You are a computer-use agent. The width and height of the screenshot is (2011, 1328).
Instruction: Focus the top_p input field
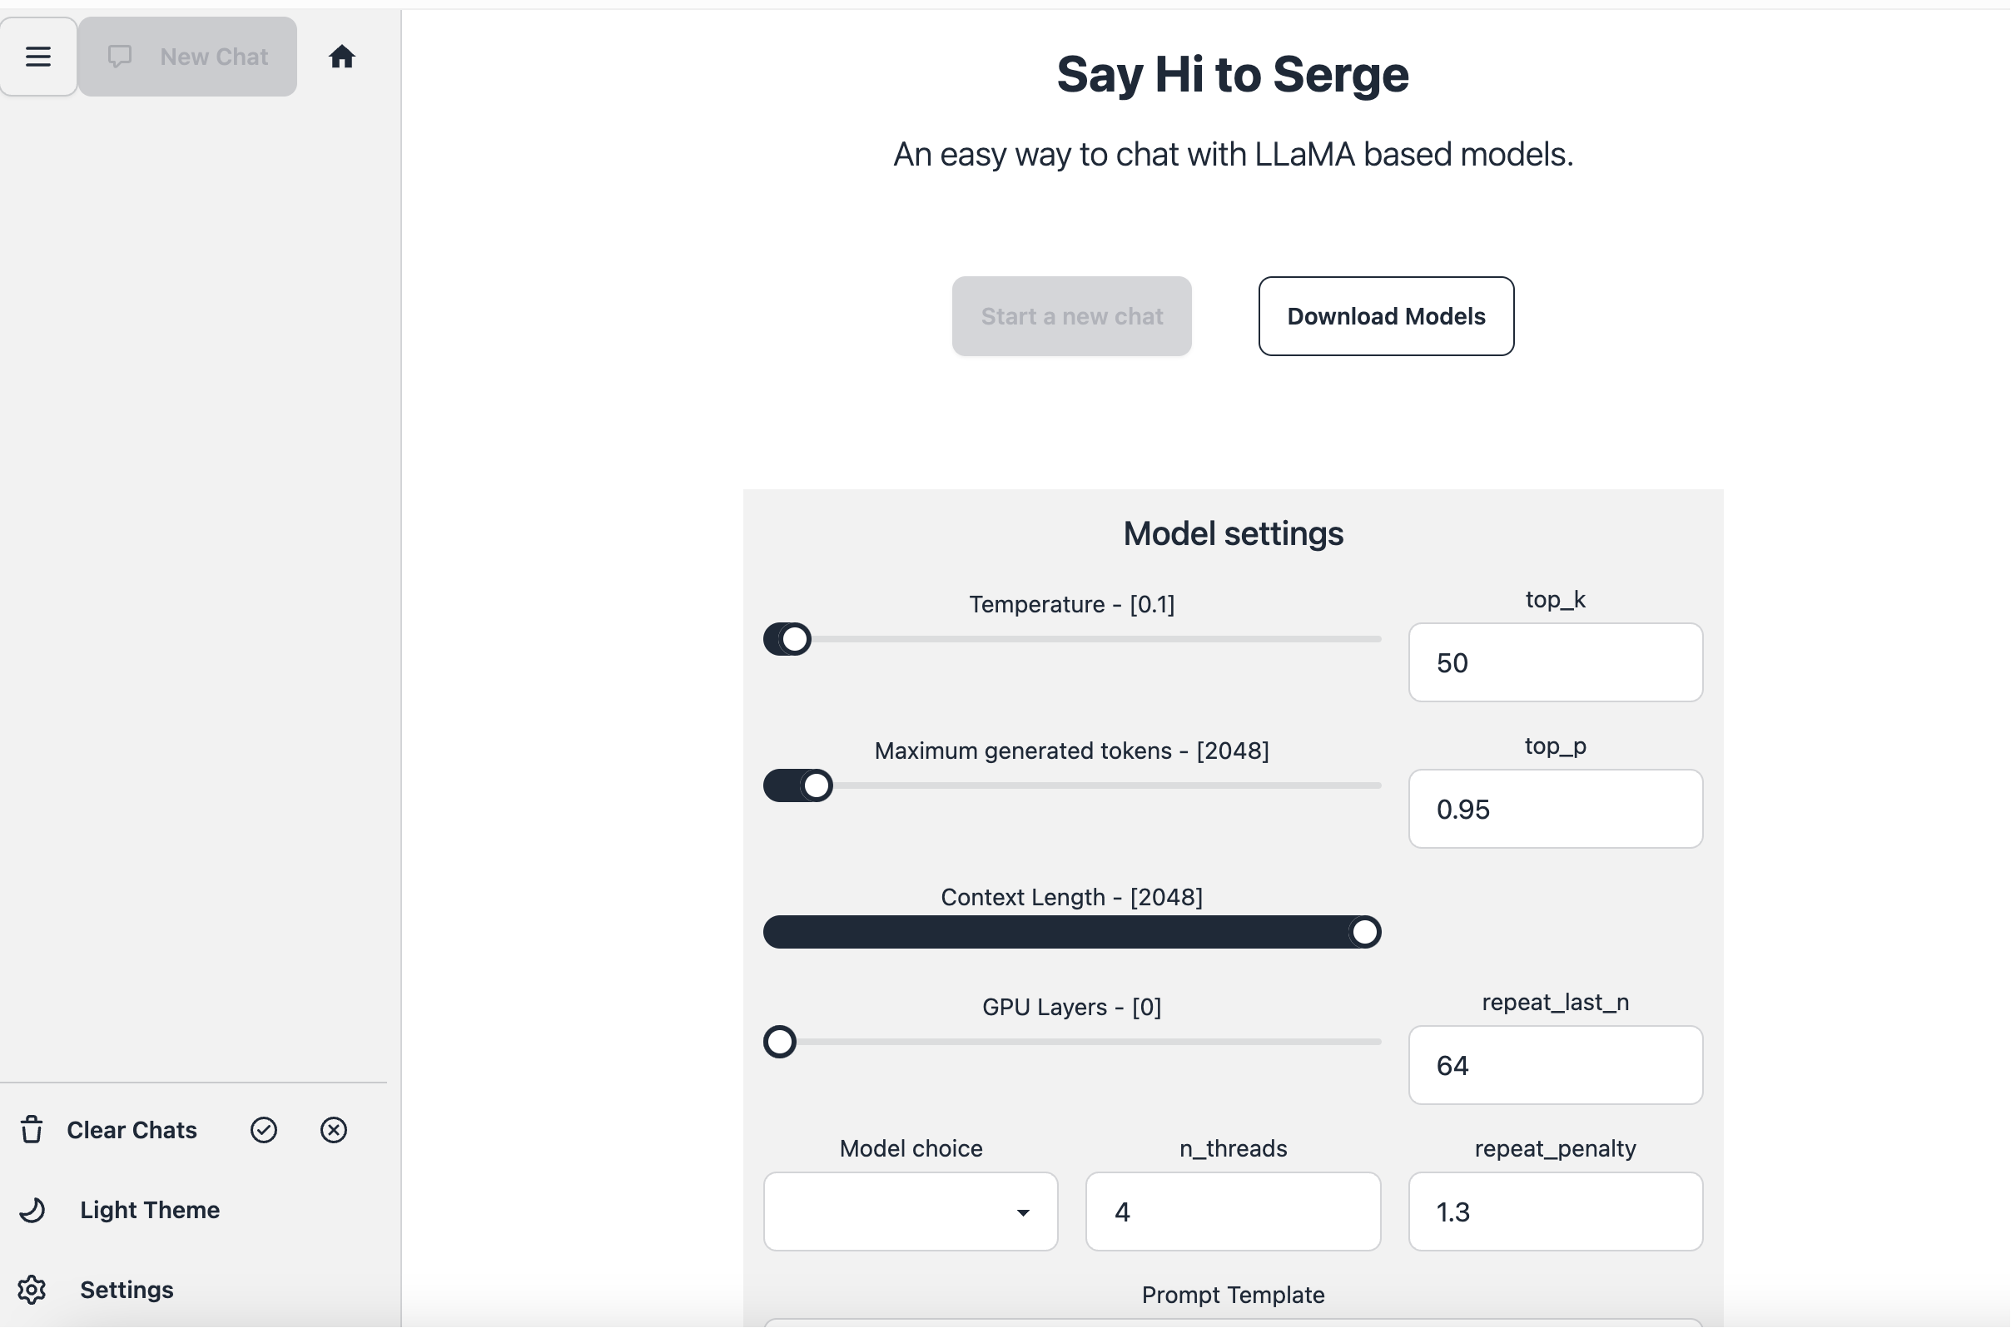pos(1555,809)
